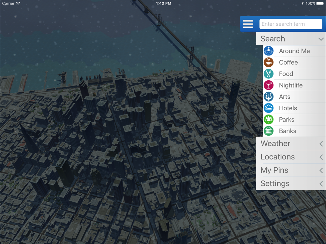Expand the Weather section chevron

pos(321,144)
